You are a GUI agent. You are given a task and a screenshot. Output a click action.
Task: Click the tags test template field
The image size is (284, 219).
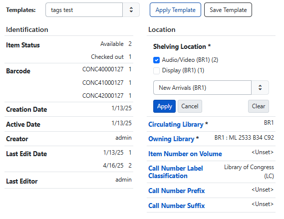click(84, 10)
